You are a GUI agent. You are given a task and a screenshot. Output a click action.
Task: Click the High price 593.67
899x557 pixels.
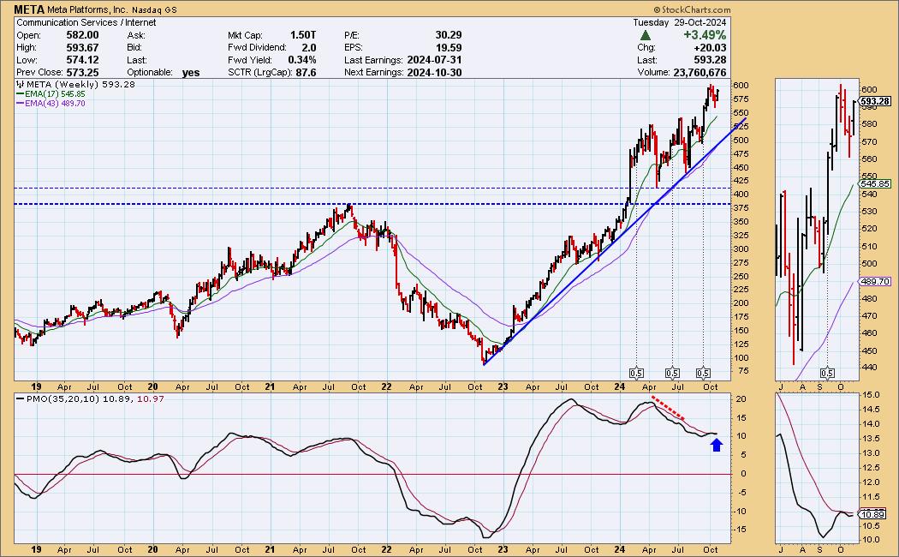[x=82, y=48]
